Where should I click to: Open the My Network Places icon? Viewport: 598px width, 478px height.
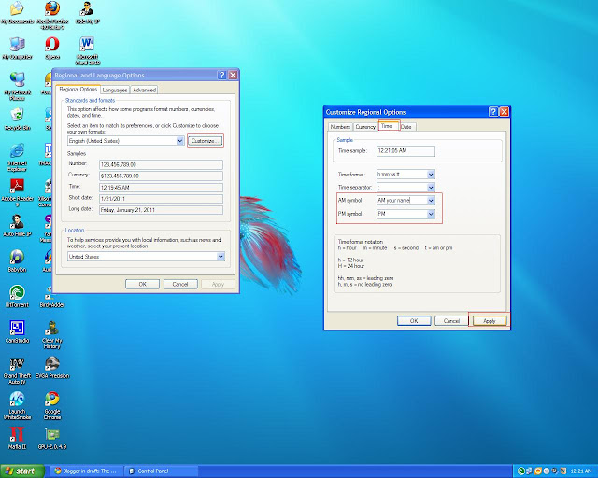[17, 86]
